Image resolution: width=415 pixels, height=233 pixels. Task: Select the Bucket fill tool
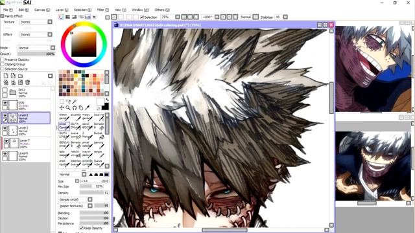pos(99,135)
